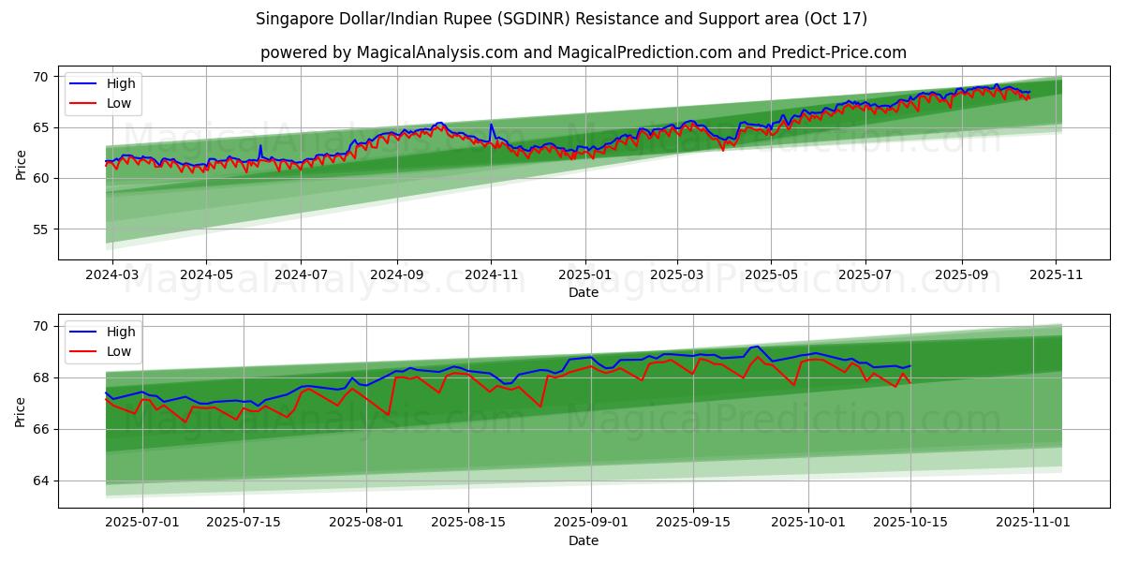Click the 2024-11 tick label on top chart
Image resolution: width=1124 pixels, height=562 pixels.
[x=491, y=276]
